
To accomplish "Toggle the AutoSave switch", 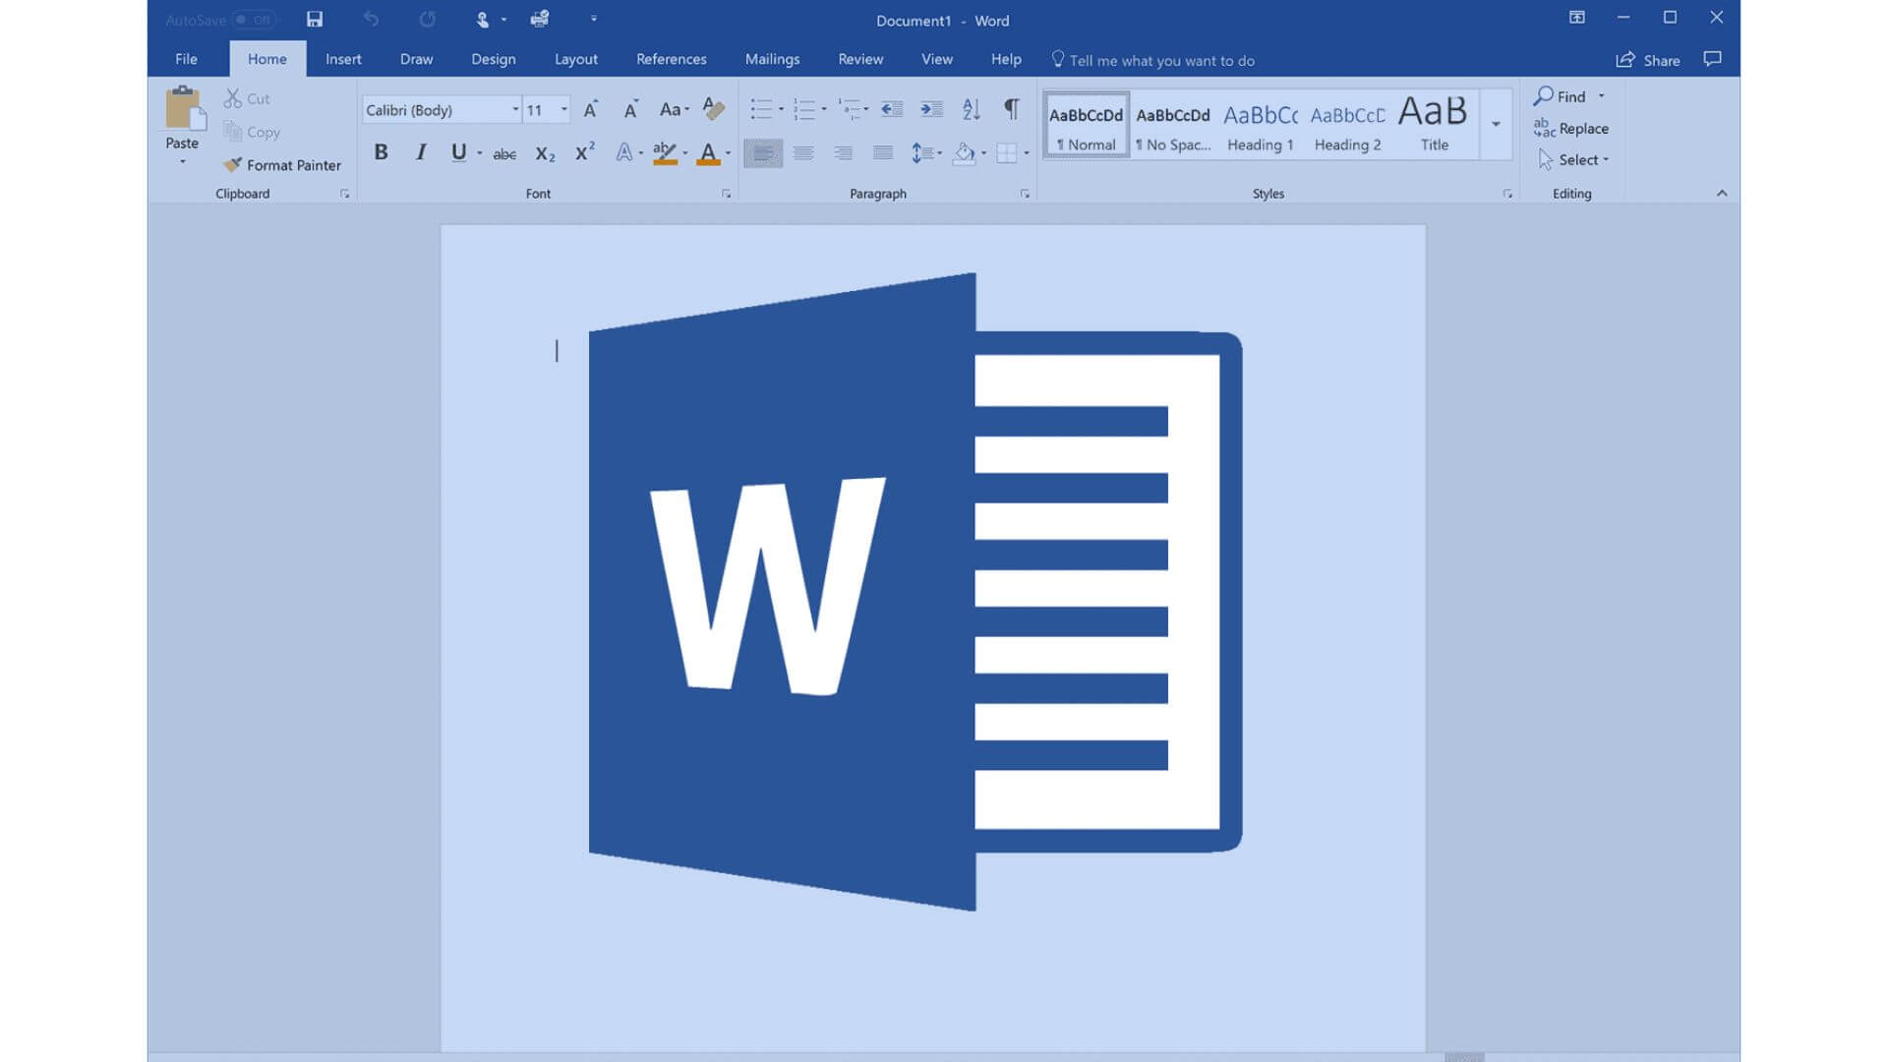I will pyautogui.click(x=254, y=20).
